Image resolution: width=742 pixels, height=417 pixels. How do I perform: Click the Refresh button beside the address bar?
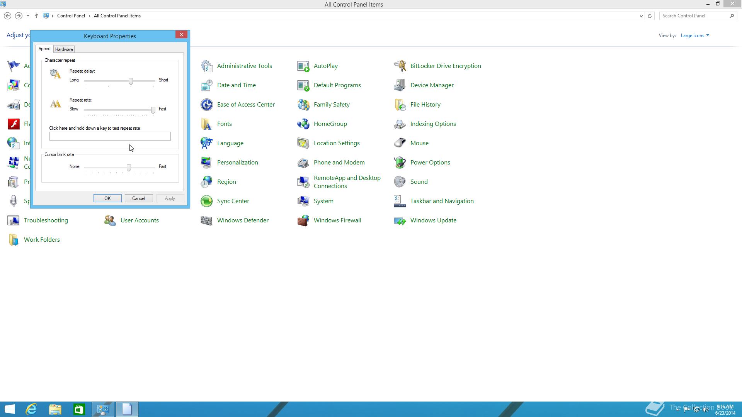650,16
